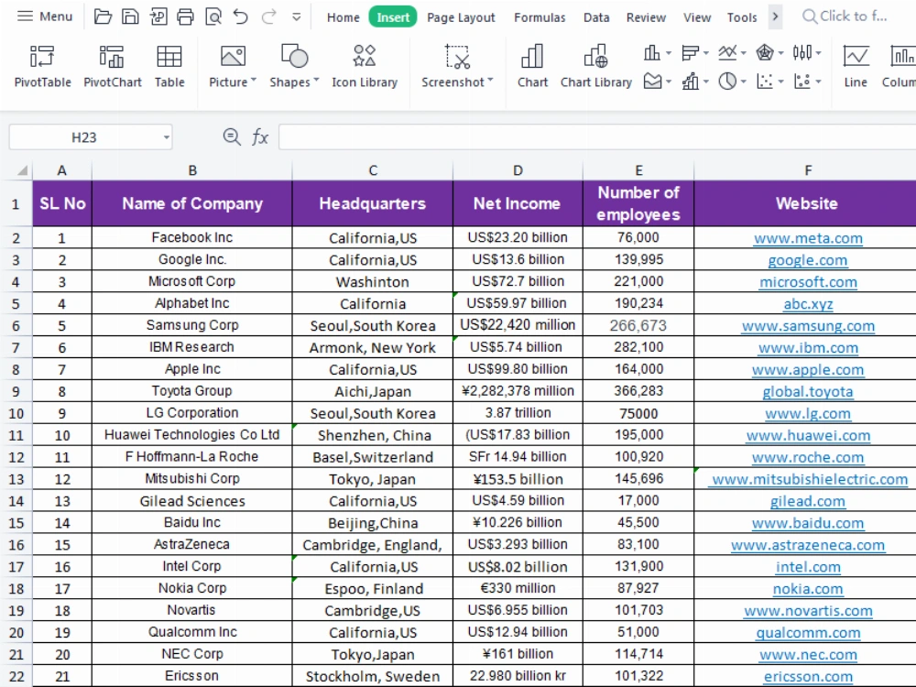Open the View tab
The image size is (916, 687).
697,17
